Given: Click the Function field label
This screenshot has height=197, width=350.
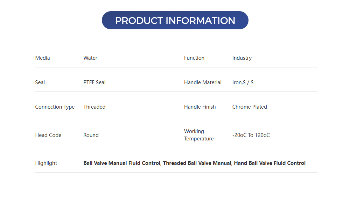Looking at the screenshot, I should click(x=194, y=58).
